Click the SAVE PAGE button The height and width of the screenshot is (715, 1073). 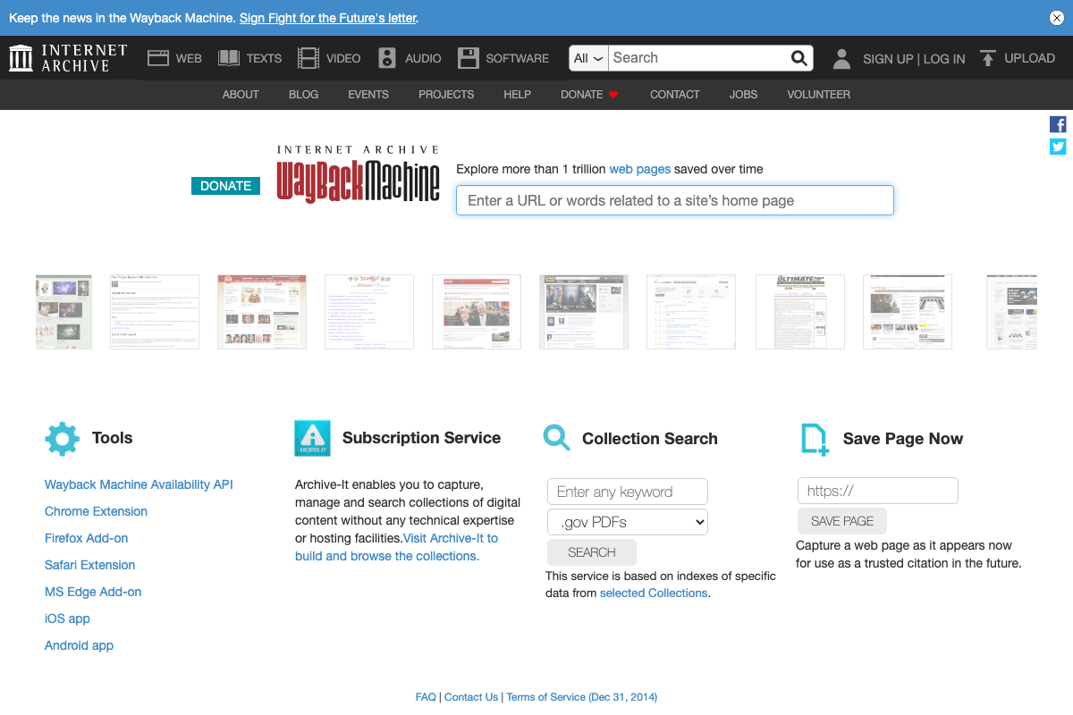click(842, 521)
